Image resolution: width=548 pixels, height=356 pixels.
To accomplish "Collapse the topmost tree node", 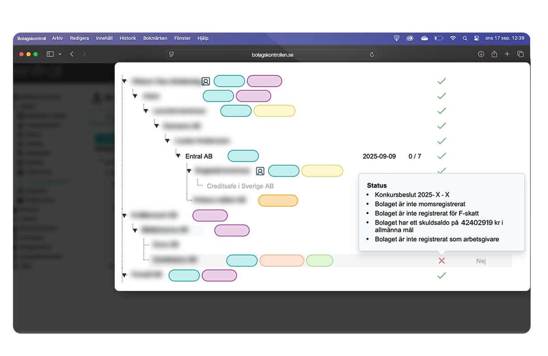I will coord(124,82).
